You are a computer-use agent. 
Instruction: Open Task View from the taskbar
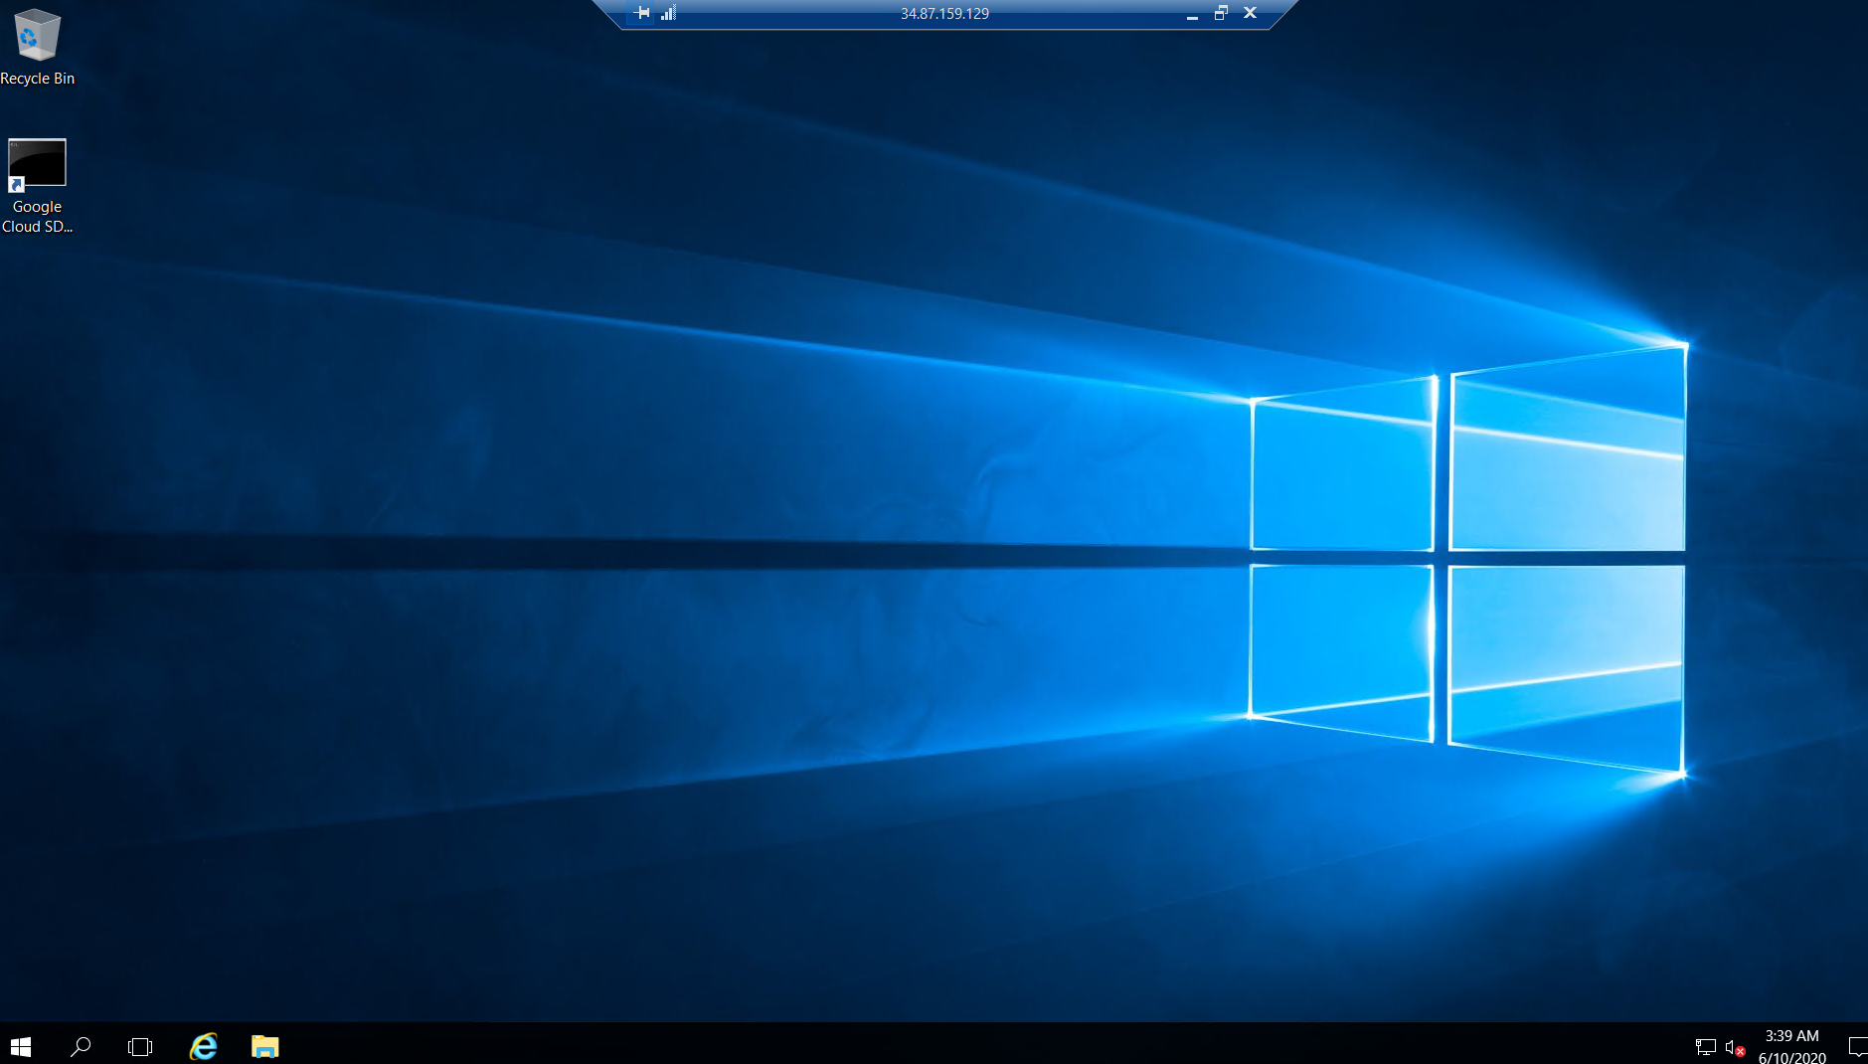[140, 1046]
